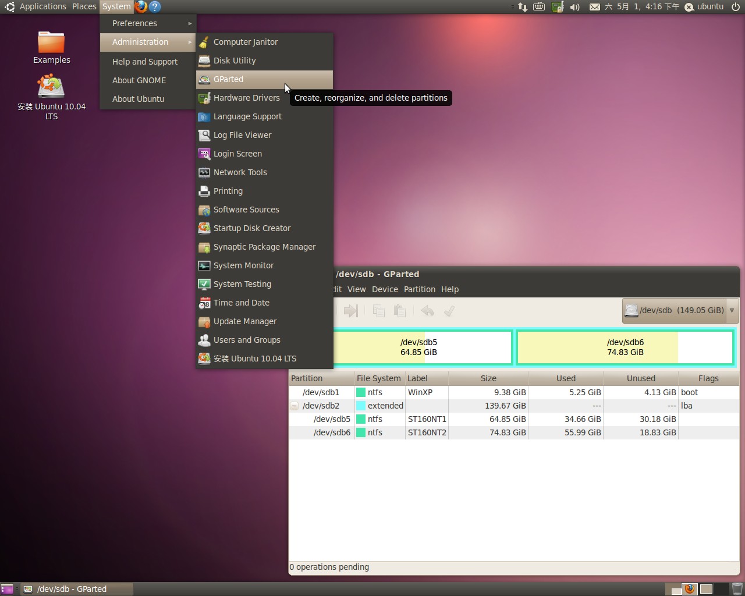Open System Testing menu entry

pyautogui.click(x=264, y=284)
